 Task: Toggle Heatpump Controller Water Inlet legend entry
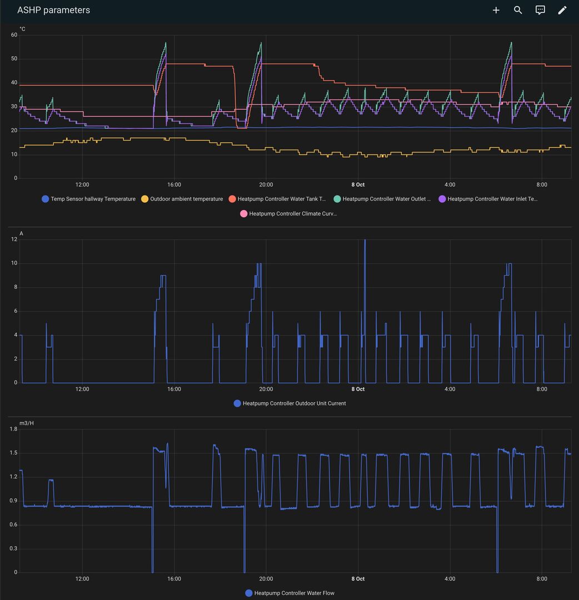492,199
